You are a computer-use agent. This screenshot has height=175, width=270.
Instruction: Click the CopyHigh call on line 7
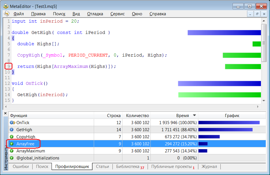coord(29,55)
